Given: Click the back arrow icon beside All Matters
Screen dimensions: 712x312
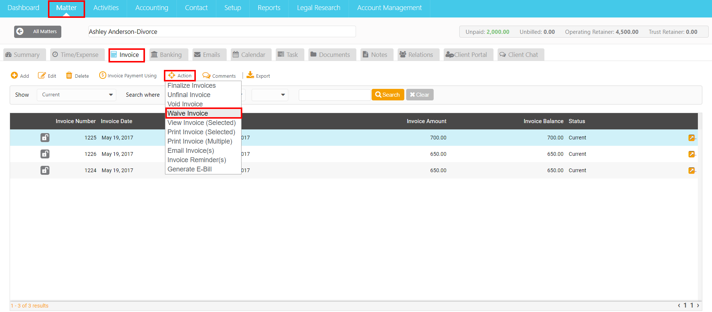Looking at the screenshot, I should (20, 32).
